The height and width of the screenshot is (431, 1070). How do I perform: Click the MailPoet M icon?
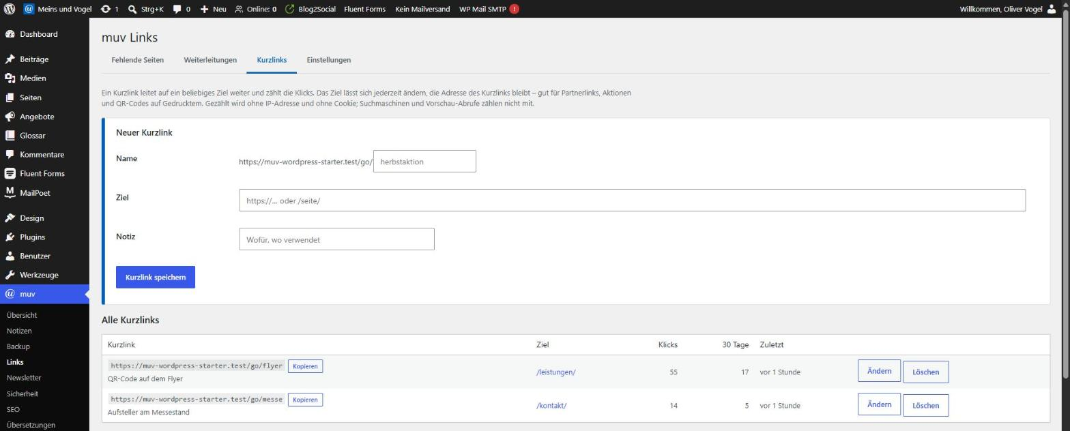pos(10,193)
